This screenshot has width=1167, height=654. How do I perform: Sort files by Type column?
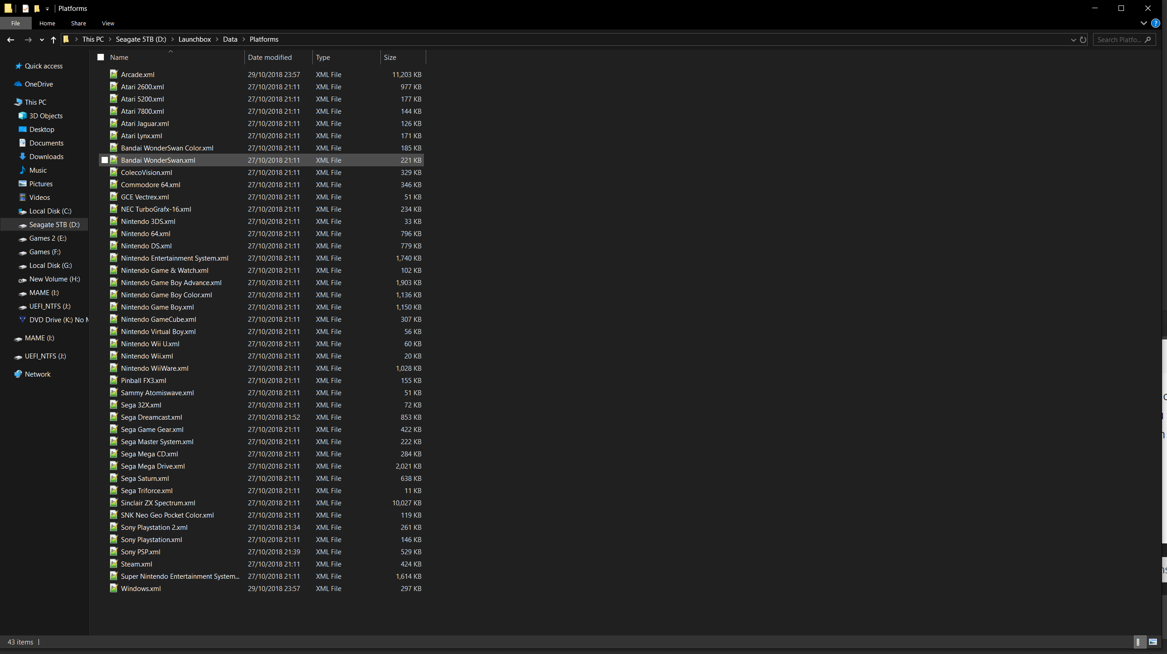pos(323,57)
